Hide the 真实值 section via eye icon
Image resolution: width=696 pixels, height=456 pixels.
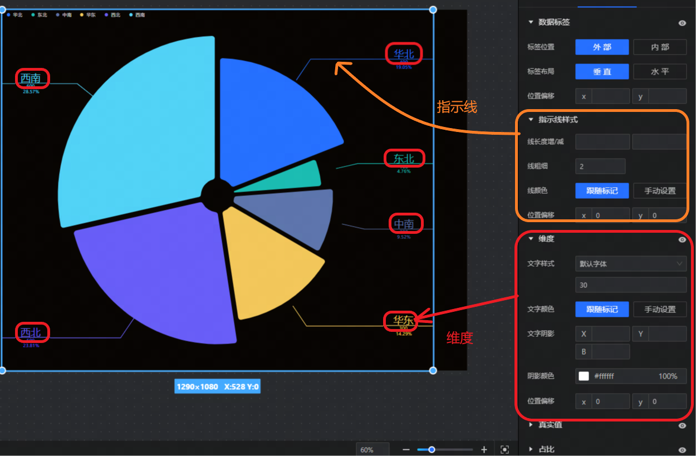point(682,425)
